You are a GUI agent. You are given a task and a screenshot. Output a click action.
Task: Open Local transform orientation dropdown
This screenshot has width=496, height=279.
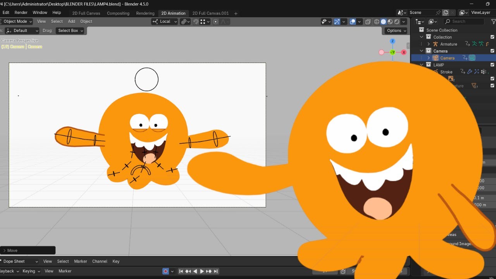[x=165, y=22]
